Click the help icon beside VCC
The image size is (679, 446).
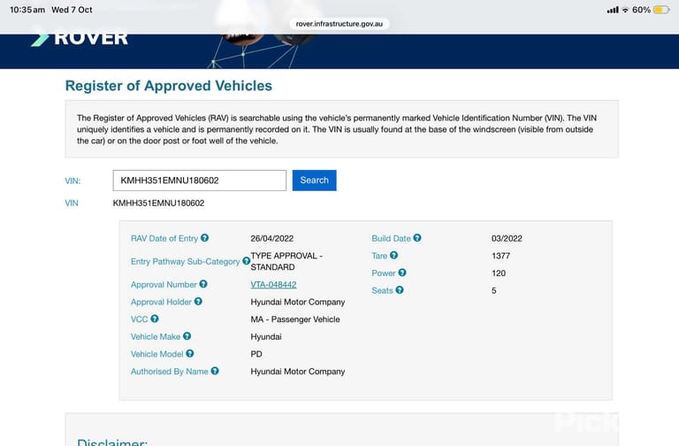pos(155,319)
